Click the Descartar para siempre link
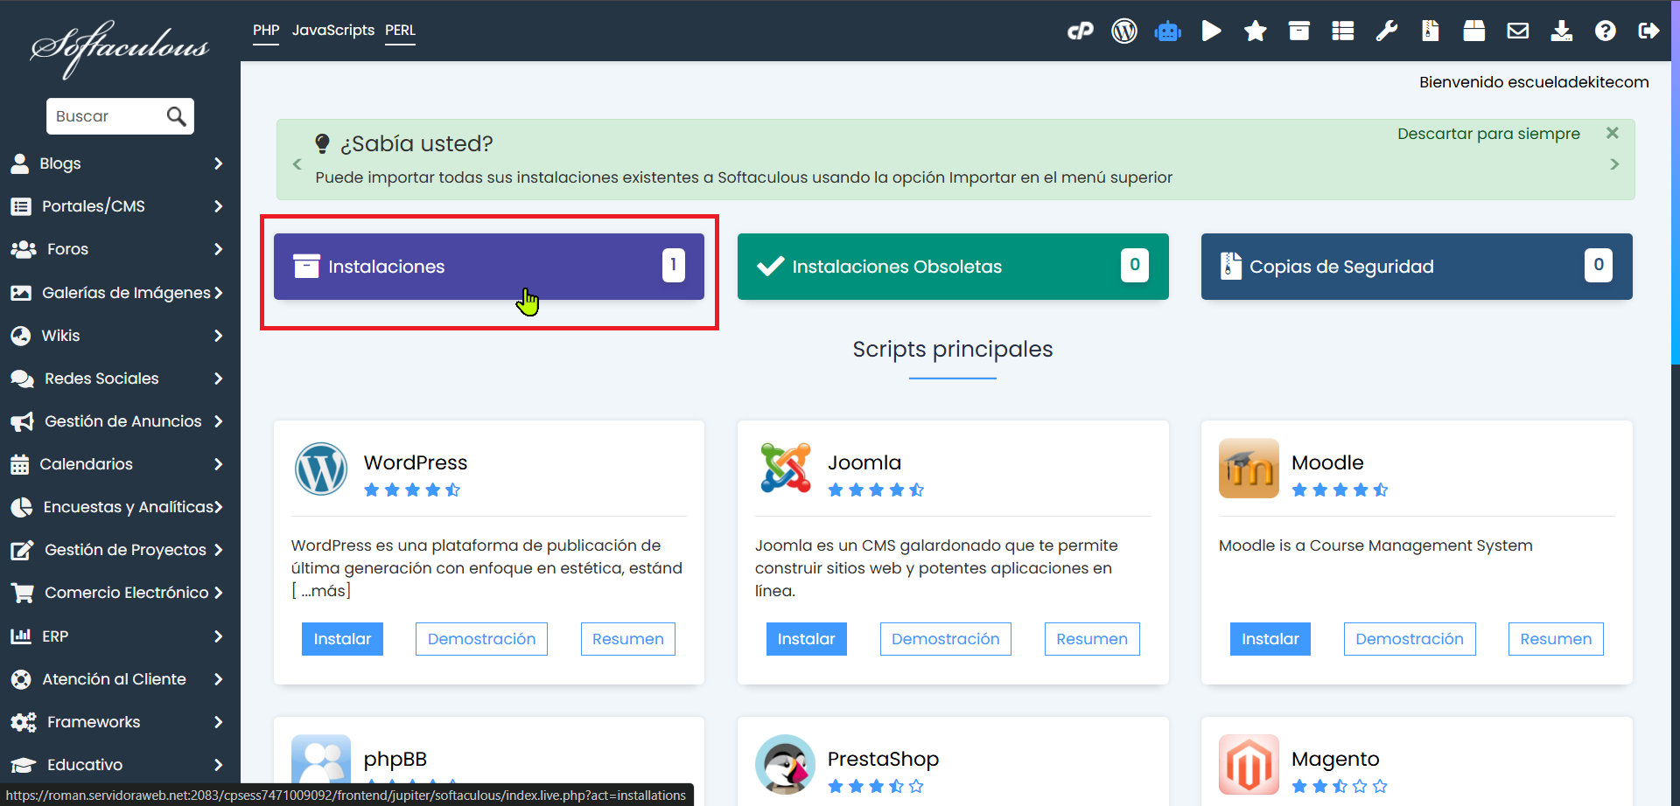1680x806 pixels. coord(1488,134)
